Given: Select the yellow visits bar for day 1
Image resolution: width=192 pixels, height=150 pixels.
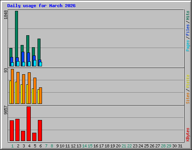Looking at the screenshot, I should click(x=10, y=92).
